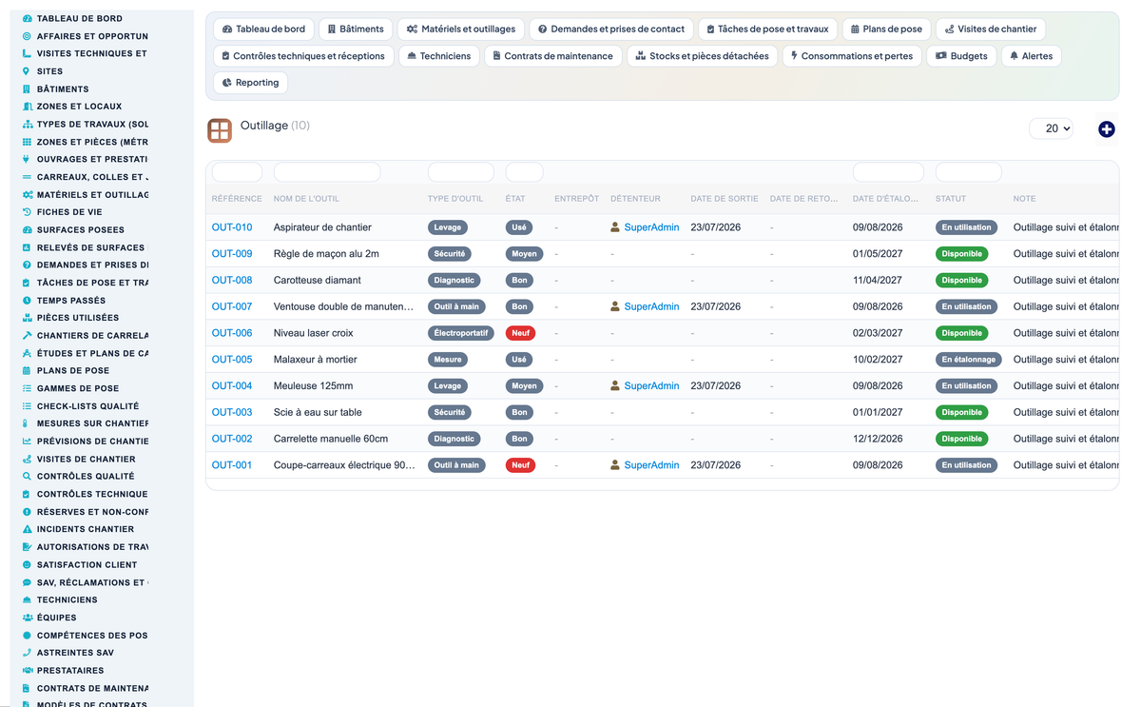Click the tool name Scie à eau sur table
Viewport: 1141px width, 707px height.
click(318, 412)
